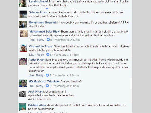
Task: Open Sahabu Ansari's profile picture
Action: [x=23, y=4]
